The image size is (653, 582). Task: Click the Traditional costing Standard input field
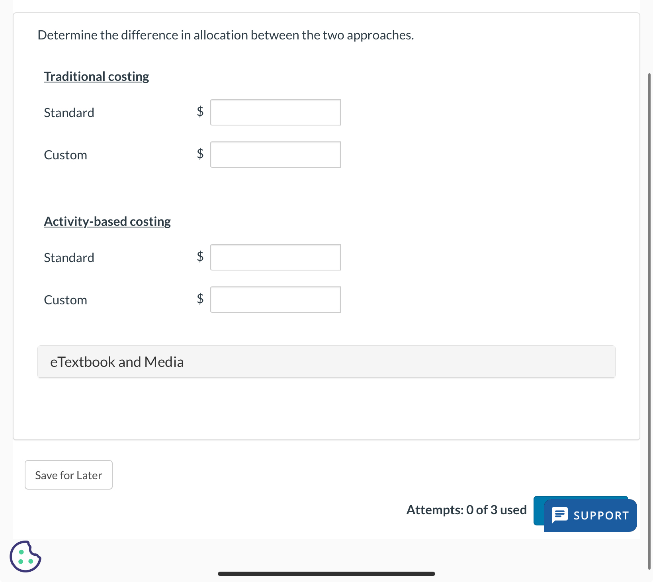point(276,112)
